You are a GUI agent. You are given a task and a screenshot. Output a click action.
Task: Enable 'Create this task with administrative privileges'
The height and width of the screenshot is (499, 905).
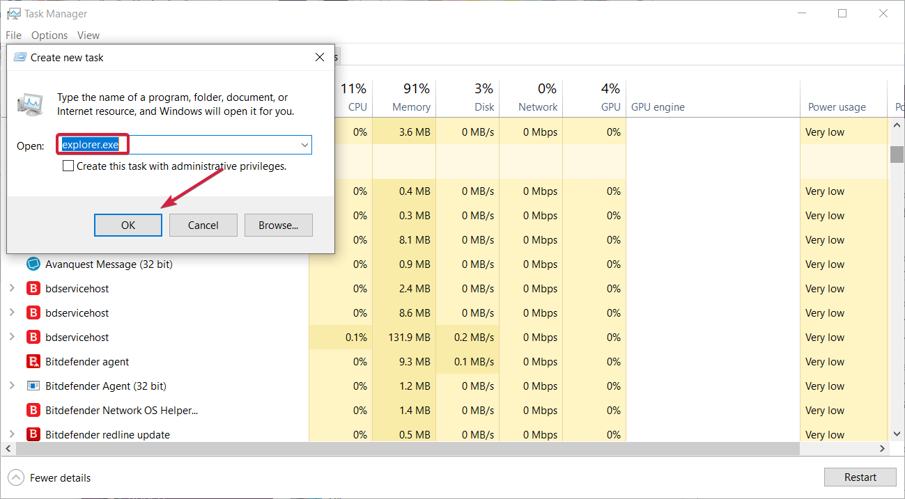click(x=68, y=166)
